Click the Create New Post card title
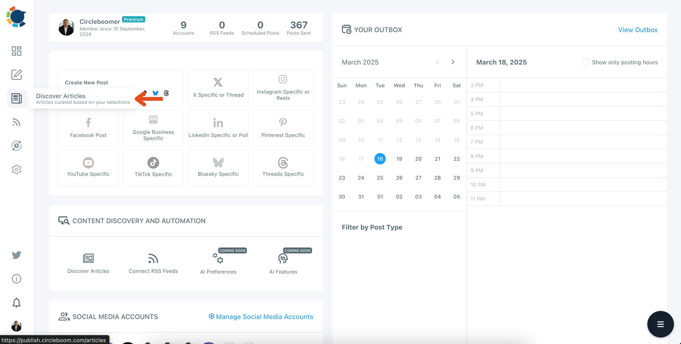 click(86, 82)
